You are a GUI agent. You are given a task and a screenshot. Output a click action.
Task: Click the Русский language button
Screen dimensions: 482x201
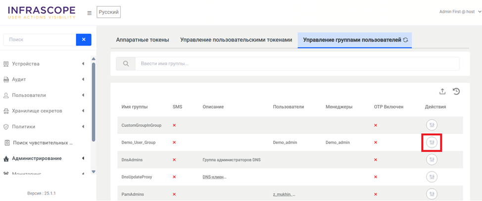pos(108,12)
